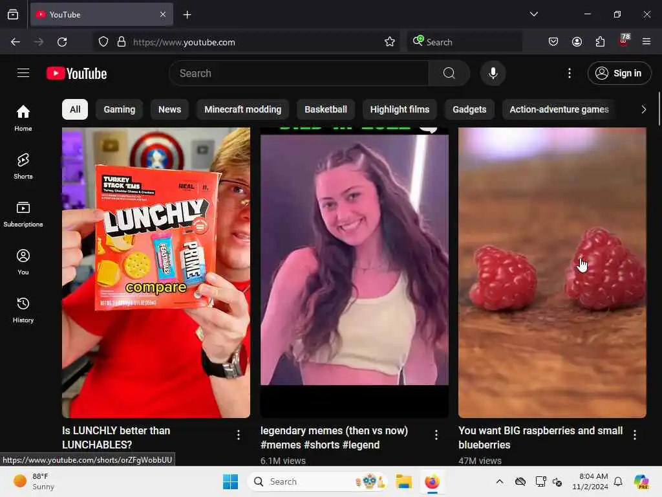Select Action-adventure games chip
Viewport: 662px width, 497px height.
click(x=559, y=109)
